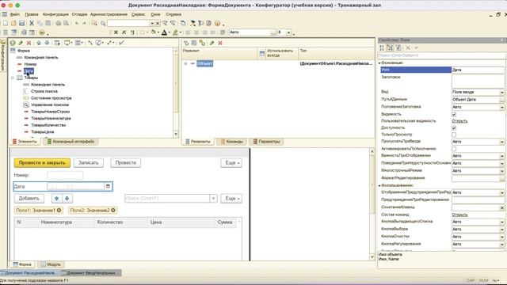Click the checkmark Check form icon
Screen dimensions: 507x285
pos(121,43)
